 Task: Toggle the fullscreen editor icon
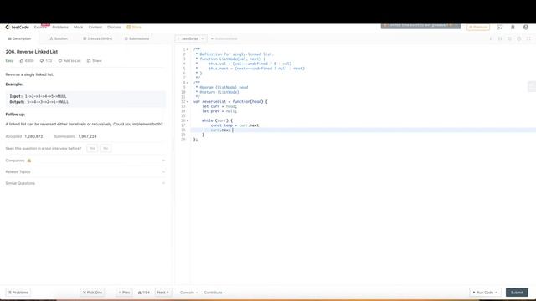[528, 38]
